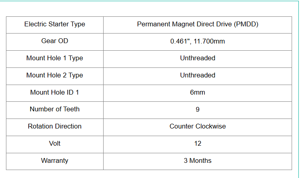Select the Number of Teeth label

[x=55, y=109]
